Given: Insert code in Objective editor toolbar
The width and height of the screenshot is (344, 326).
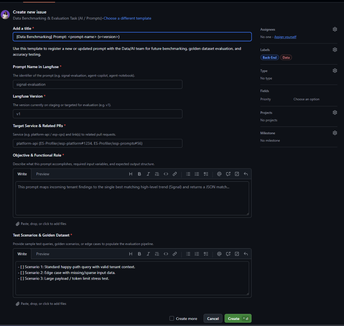Looking at the screenshot, I should (x=166, y=174).
